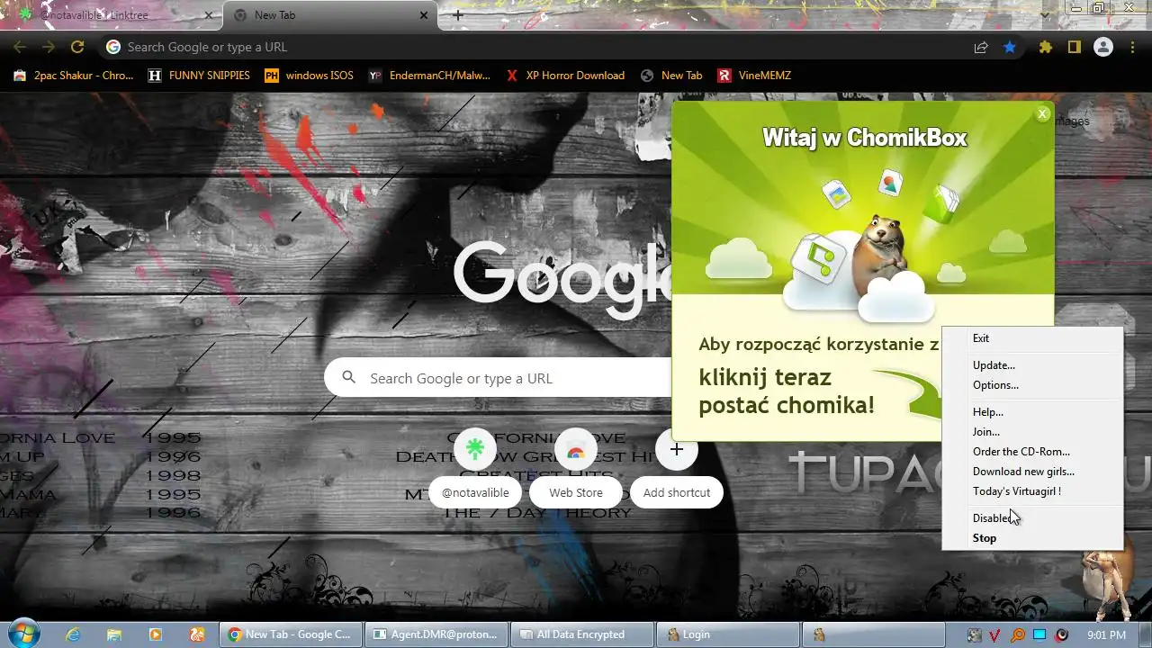Click the last round tray icon

pyautogui.click(x=1062, y=635)
